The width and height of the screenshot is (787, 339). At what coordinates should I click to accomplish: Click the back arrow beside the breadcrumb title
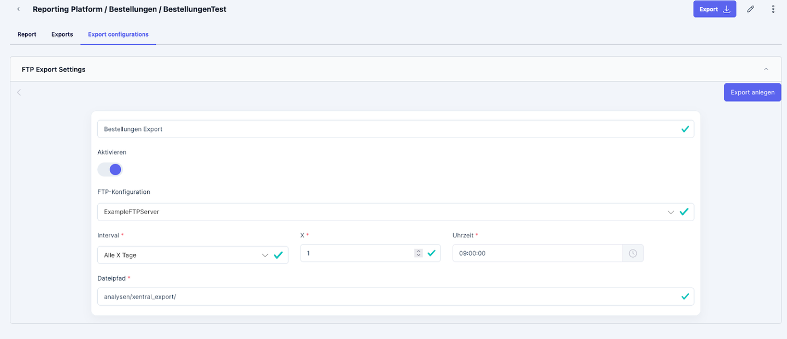[x=19, y=9]
